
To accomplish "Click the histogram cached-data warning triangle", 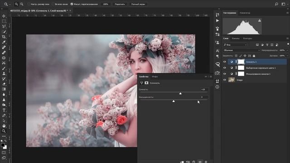I will [x=260, y=20].
